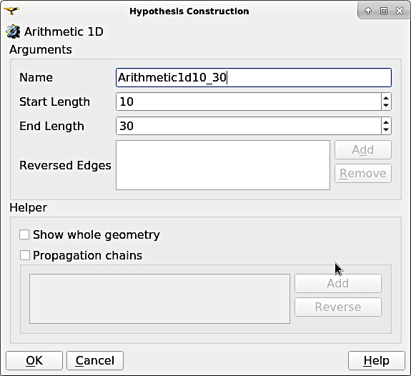This screenshot has height=376, width=411.
Task: Enable Propagation chains checkbox
Action: [24, 255]
